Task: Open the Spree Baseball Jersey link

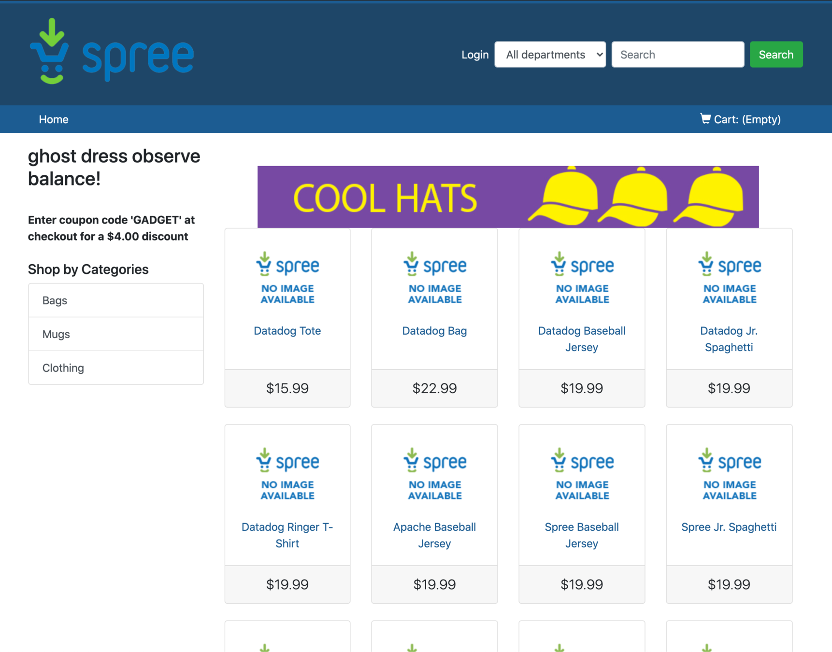Action: tap(582, 535)
